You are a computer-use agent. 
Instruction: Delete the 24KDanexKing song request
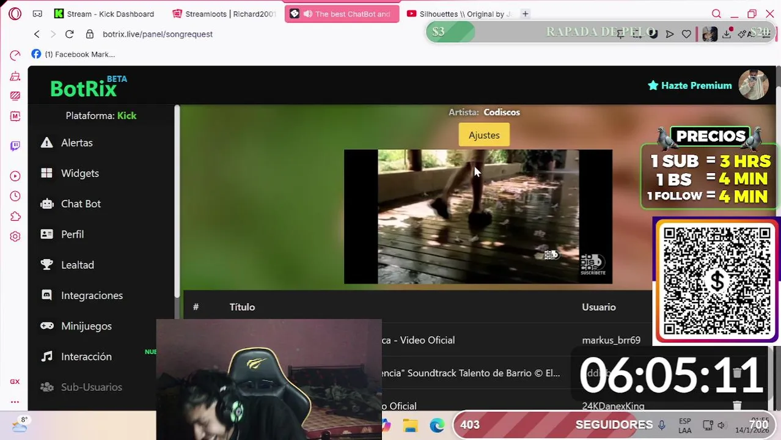(x=737, y=405)
